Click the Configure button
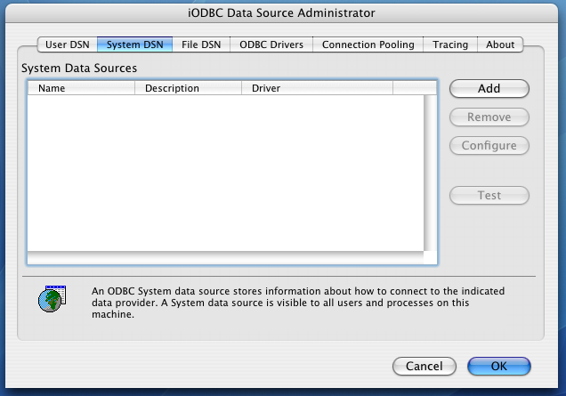The image size is (566, 396). 489,145
